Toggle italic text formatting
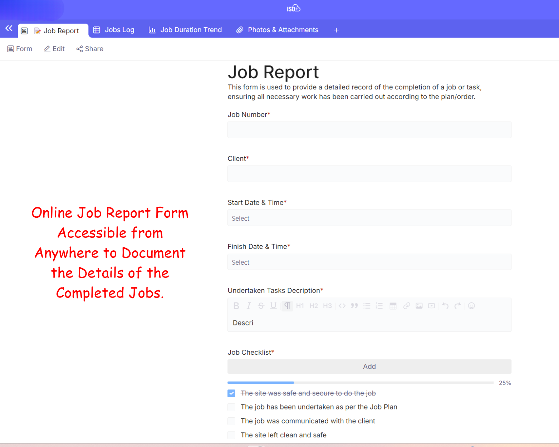 [249, 306]
